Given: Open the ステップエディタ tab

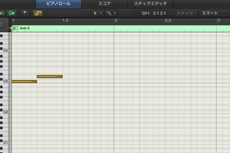Looking at the screenshot, I should pos(150,4).
